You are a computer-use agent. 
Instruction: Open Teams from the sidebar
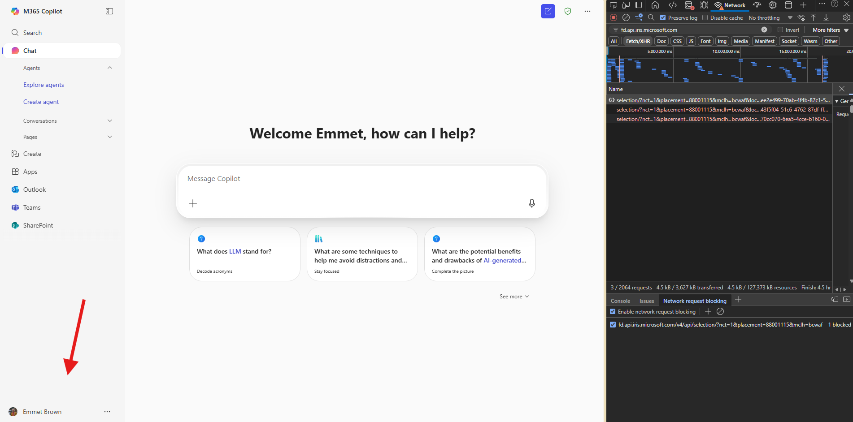point(32,207)
